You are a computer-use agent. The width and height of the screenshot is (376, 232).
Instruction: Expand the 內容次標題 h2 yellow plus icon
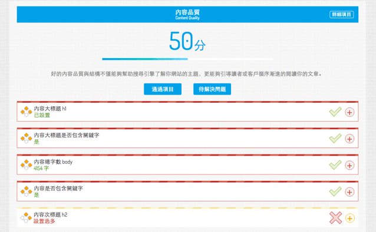(350, 218)
